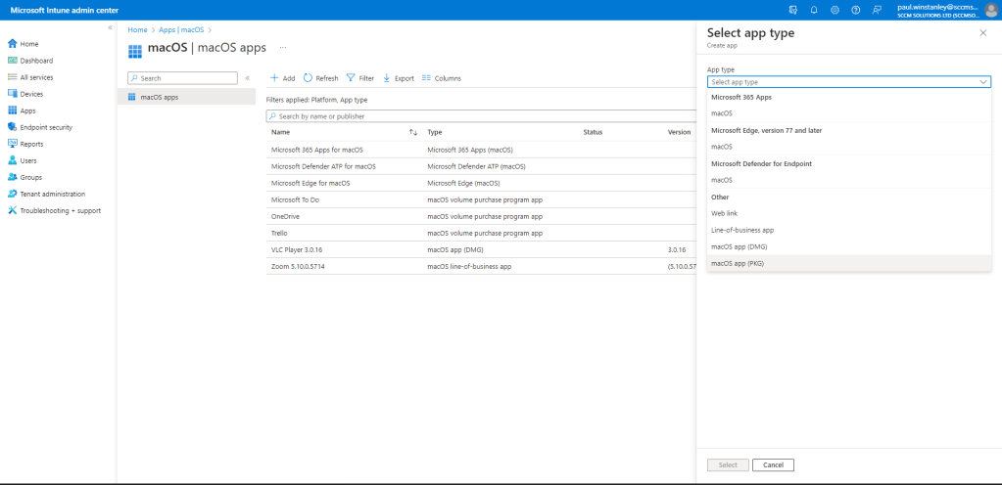Open Endpoint security in sidebar

[45, 127]
